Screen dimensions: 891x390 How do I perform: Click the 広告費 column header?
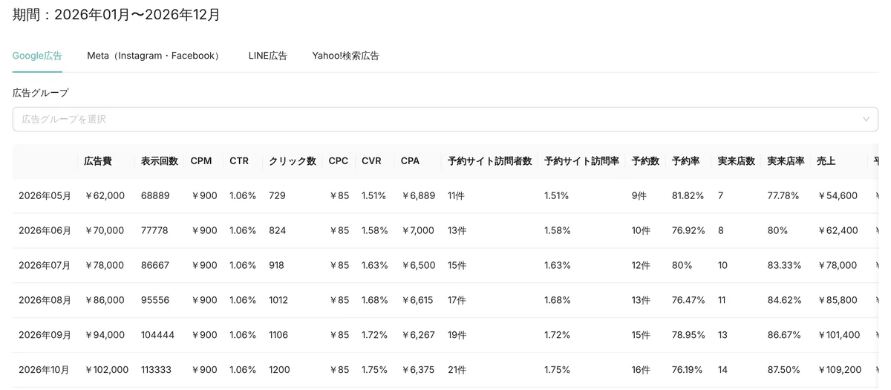tap(98, 161)
